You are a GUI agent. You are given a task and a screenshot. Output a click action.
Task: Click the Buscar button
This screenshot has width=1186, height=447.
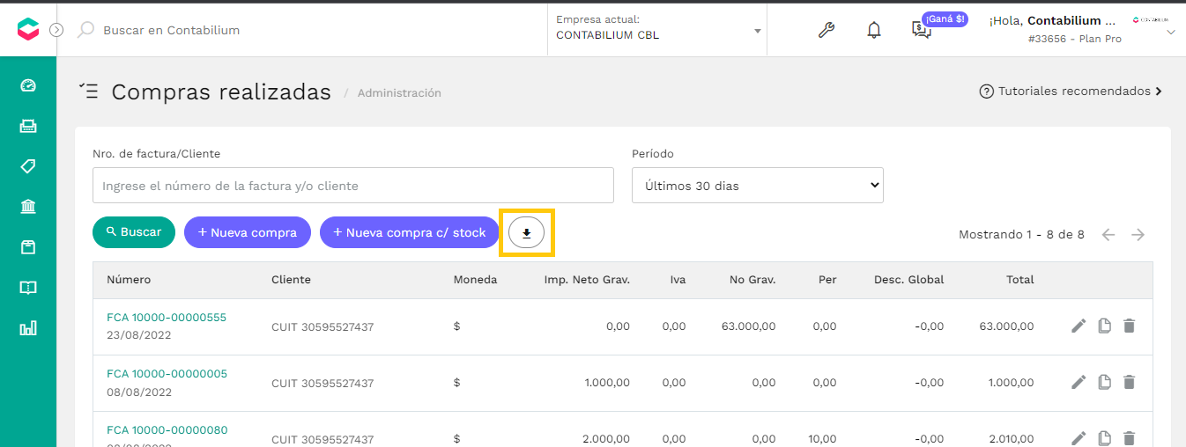[x=134, y=232]
